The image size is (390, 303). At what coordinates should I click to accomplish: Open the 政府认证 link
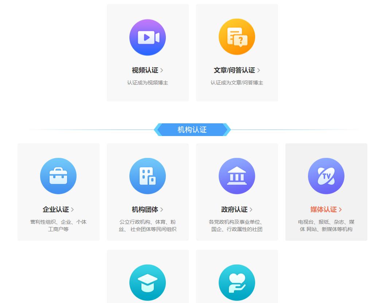point(234,210)
